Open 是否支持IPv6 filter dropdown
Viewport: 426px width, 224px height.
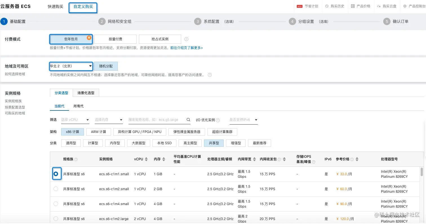pyautogui.click(x=244, y=120)
